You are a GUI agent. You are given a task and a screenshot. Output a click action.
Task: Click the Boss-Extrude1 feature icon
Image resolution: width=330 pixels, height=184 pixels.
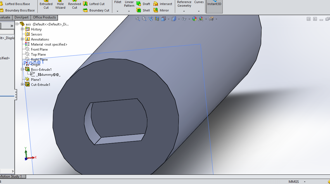coord(27,69)
